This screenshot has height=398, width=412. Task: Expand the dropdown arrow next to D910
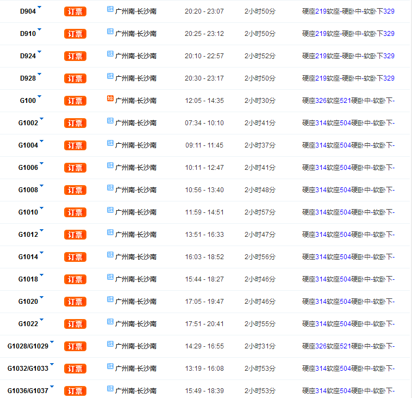(x=40, y=29)
